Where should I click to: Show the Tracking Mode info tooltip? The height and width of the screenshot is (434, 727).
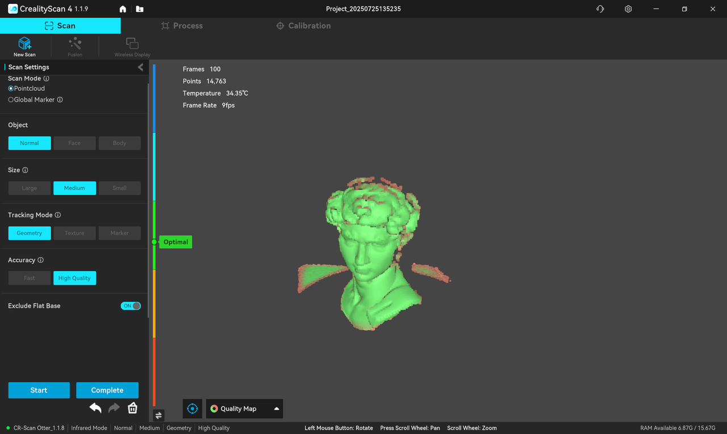(x=58, y=215)
